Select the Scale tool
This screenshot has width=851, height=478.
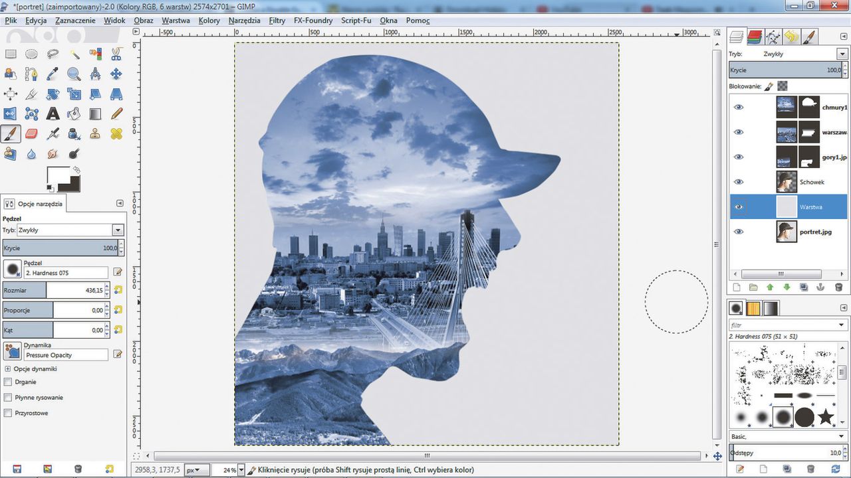coord(74,94)
